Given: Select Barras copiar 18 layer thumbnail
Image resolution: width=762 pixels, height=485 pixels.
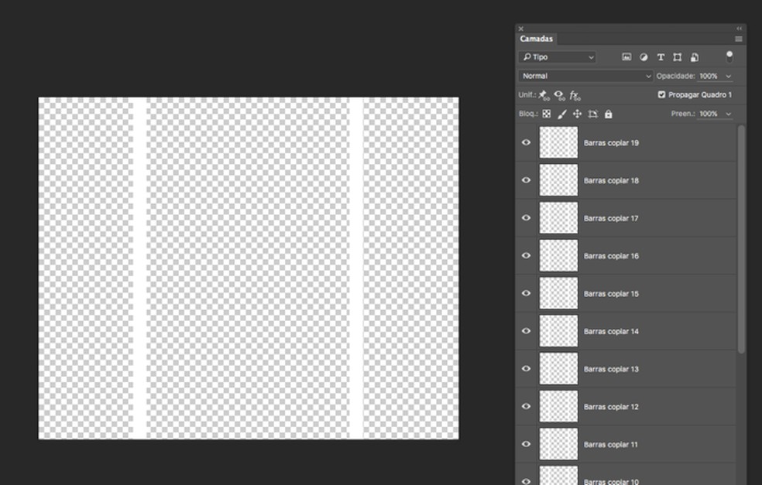Looking at the screenshot, I should 558,180.
